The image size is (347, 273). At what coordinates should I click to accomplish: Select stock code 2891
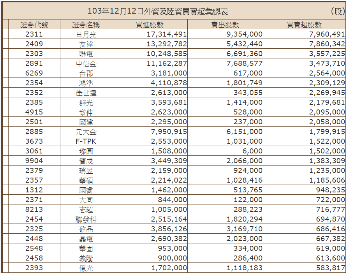[x=34, y=63]
